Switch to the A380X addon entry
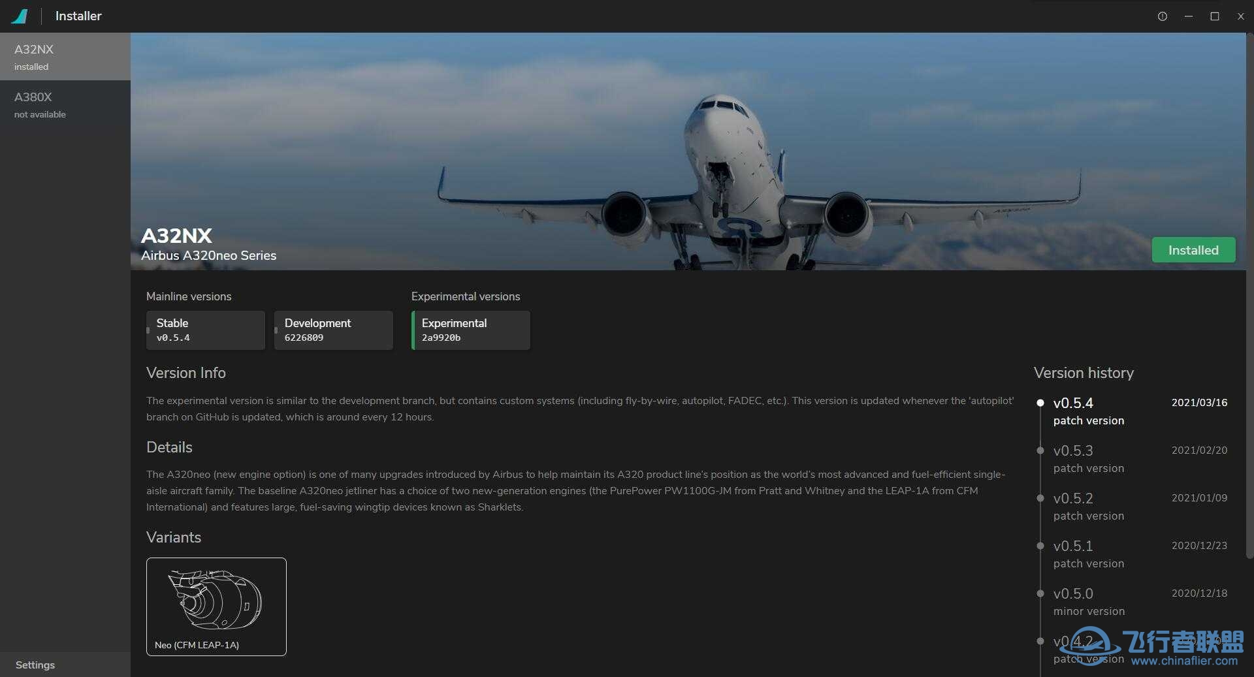 [65, 104]
